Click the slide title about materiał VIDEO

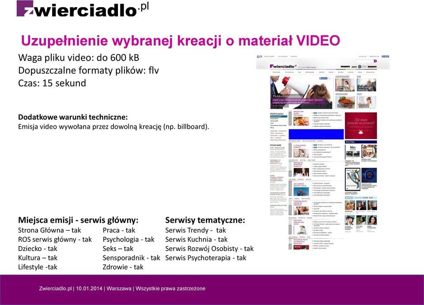pos(180,41)
